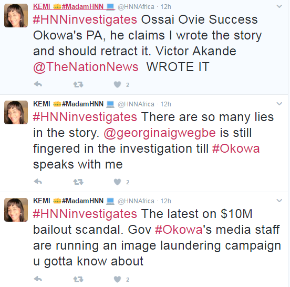290x287 pixels.
Task: Like the tweet about Okowa's PA
Action: [117, 85]
